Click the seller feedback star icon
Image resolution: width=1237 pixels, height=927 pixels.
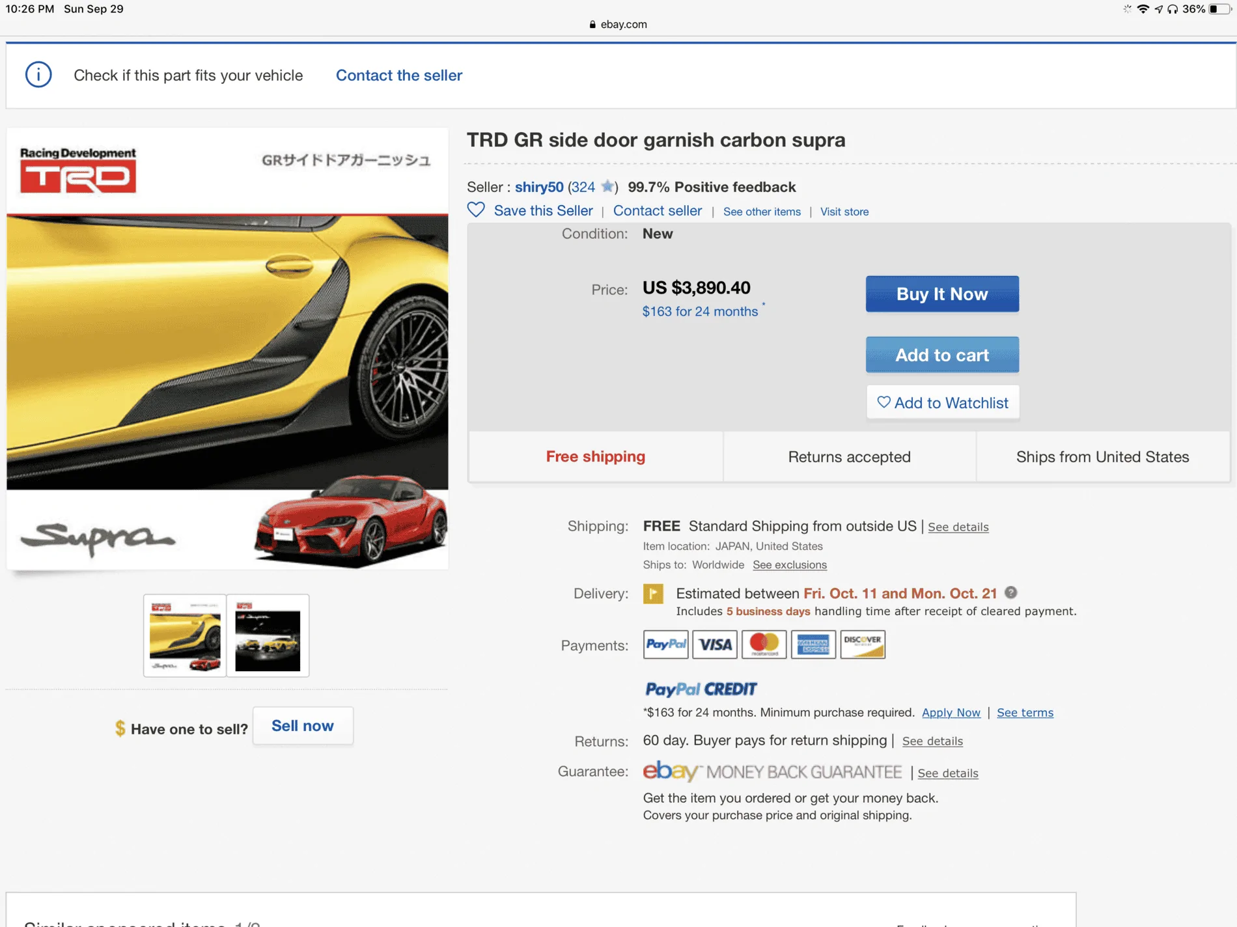click(x=607, y=187)
